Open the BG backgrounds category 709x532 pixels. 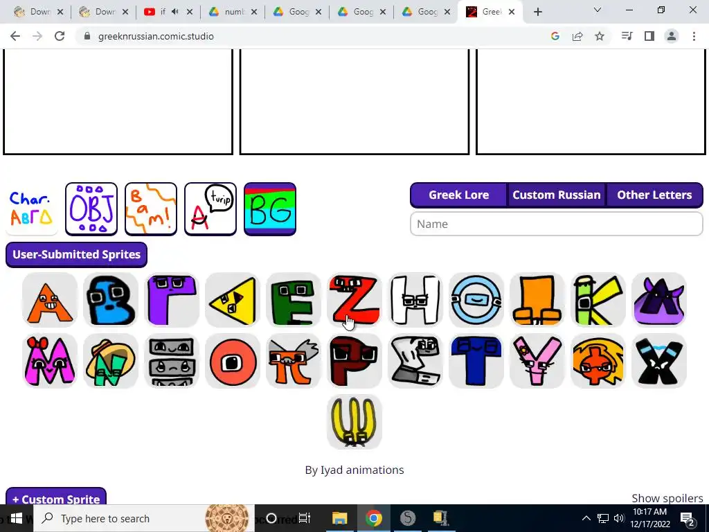270,209
